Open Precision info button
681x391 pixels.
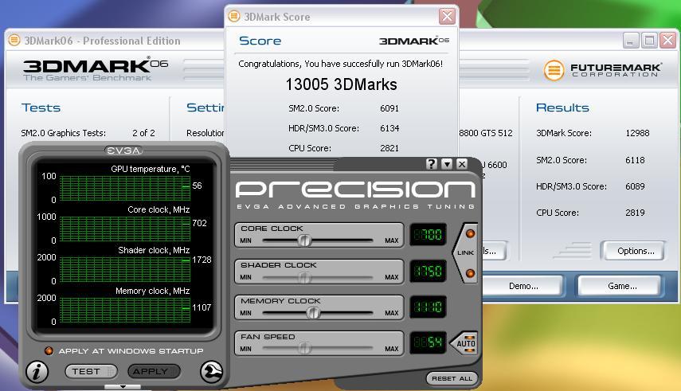point(37,371)
